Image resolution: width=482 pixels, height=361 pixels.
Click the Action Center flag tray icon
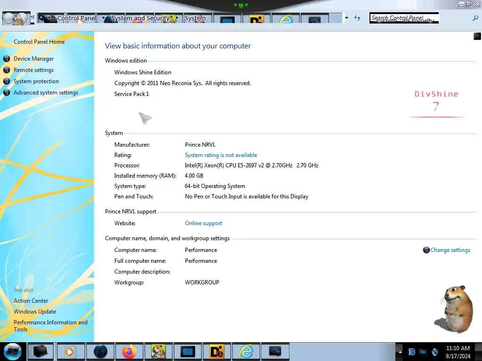coord(411,352)
